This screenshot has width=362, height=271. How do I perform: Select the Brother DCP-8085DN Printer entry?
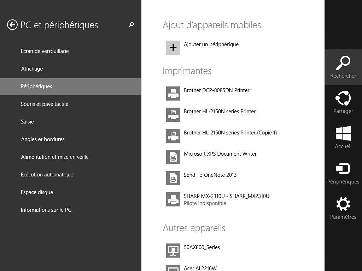click(217, 90)
